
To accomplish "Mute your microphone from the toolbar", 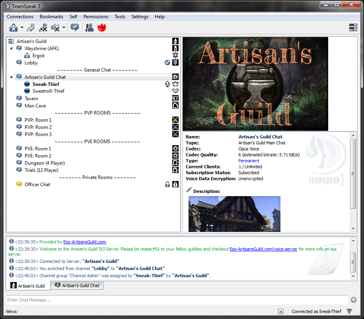I will click(x=43, y=27).
